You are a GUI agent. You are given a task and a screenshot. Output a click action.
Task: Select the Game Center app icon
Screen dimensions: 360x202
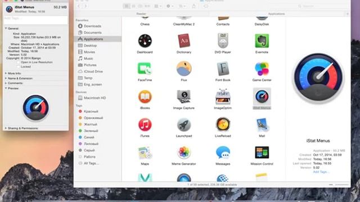[262, 68]
